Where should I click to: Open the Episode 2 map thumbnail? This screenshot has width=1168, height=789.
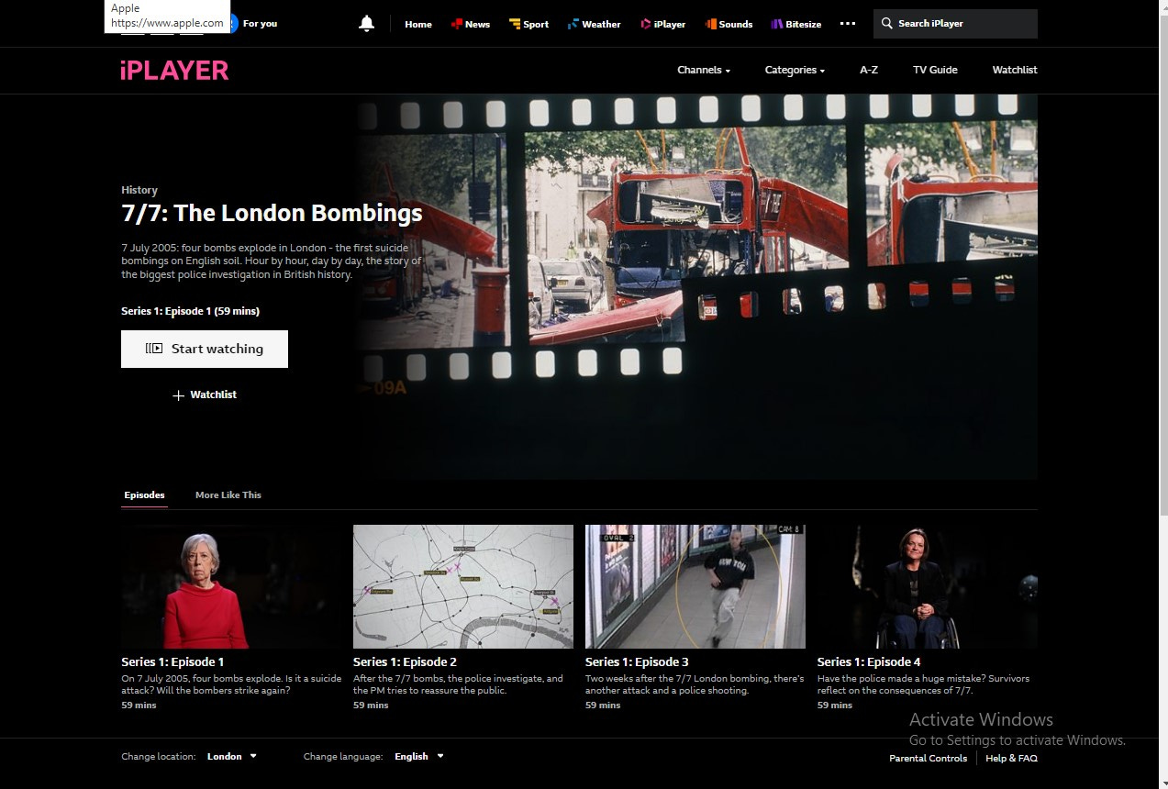point(463,586)
